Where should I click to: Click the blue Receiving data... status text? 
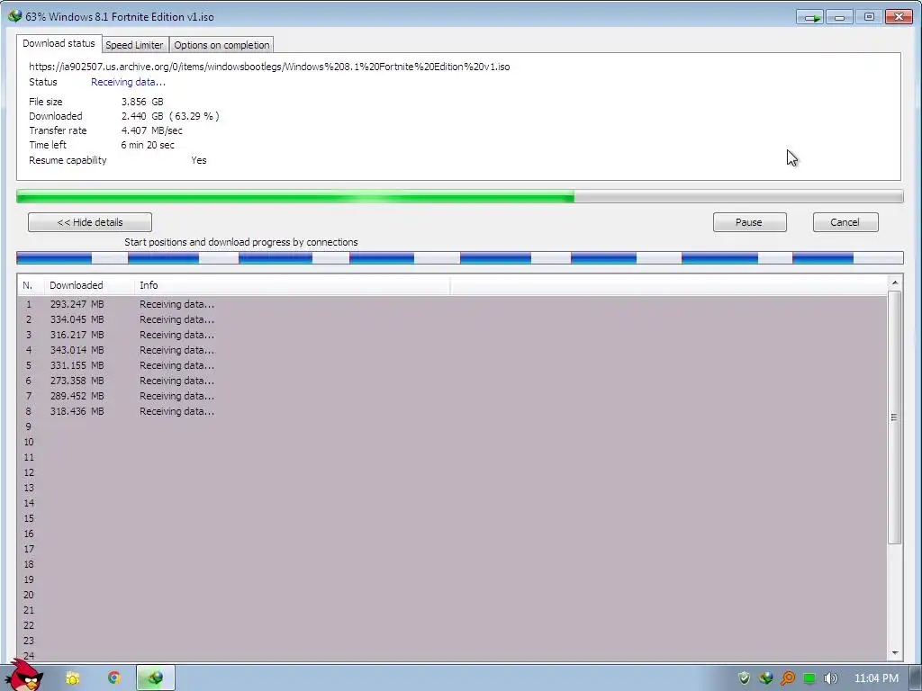point(128,82)
